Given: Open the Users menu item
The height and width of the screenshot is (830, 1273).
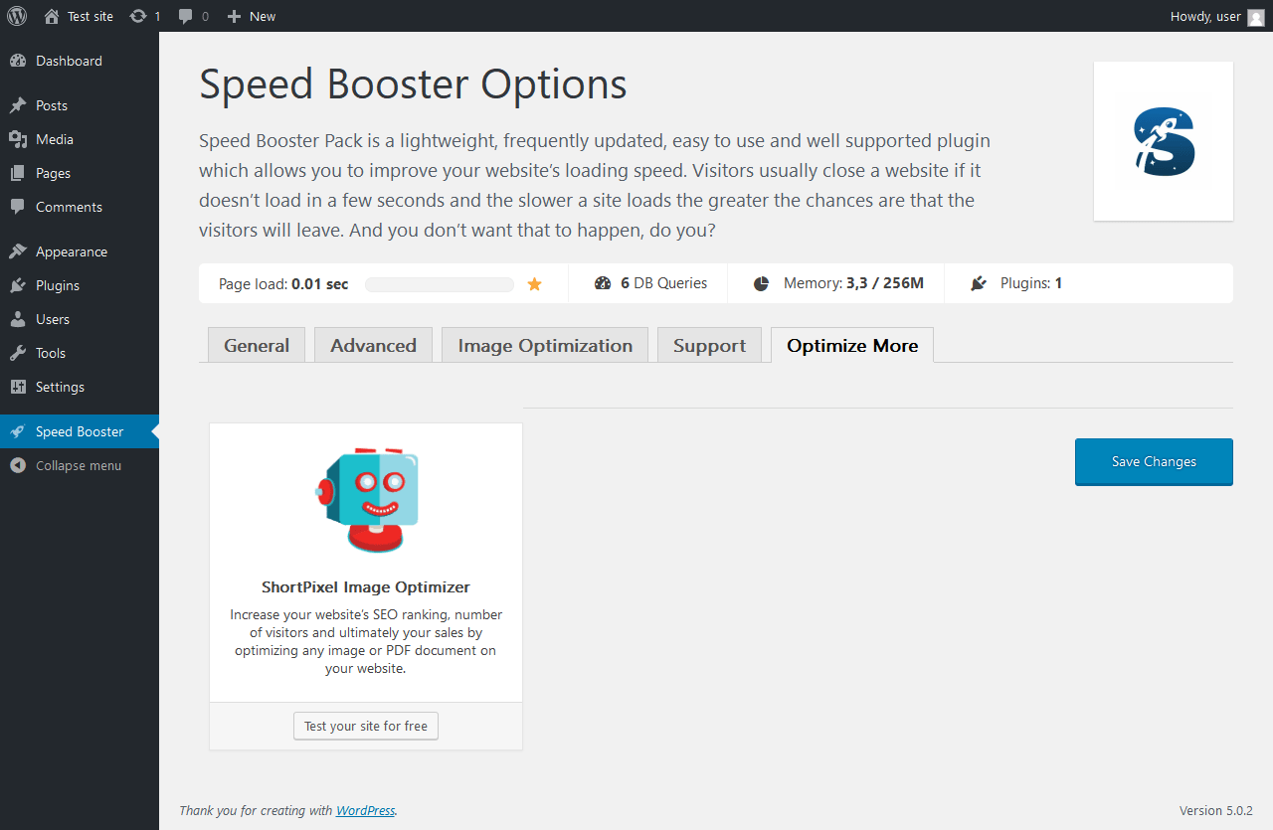Looking at the screenshot, I should click(x=80, y=319).
